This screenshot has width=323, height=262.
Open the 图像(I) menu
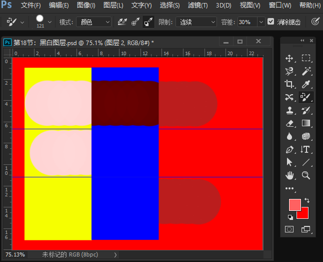tap(86, 5)
